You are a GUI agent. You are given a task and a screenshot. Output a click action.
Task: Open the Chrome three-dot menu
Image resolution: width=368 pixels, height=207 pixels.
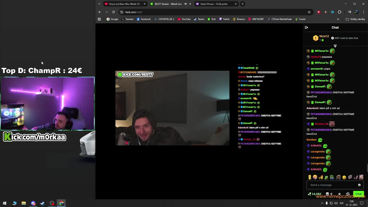point(363,12)
